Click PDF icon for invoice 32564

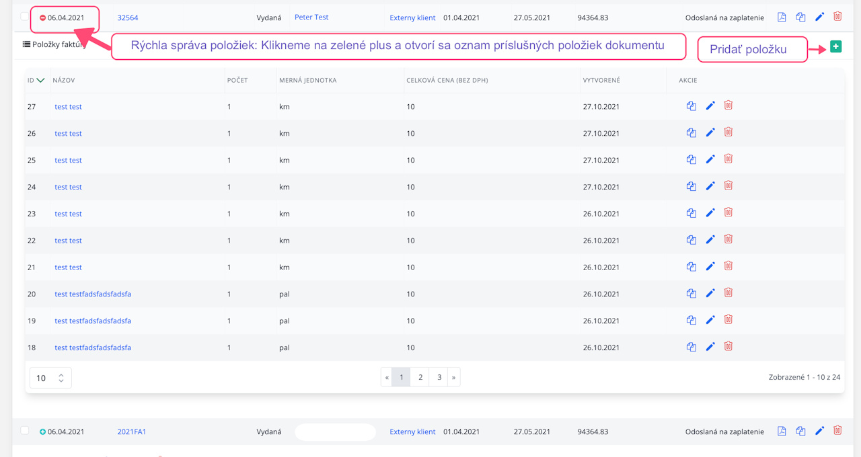click(782, 17)
